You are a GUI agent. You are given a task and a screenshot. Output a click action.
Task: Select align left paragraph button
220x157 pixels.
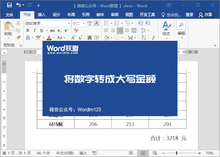(x=106, y=30)
